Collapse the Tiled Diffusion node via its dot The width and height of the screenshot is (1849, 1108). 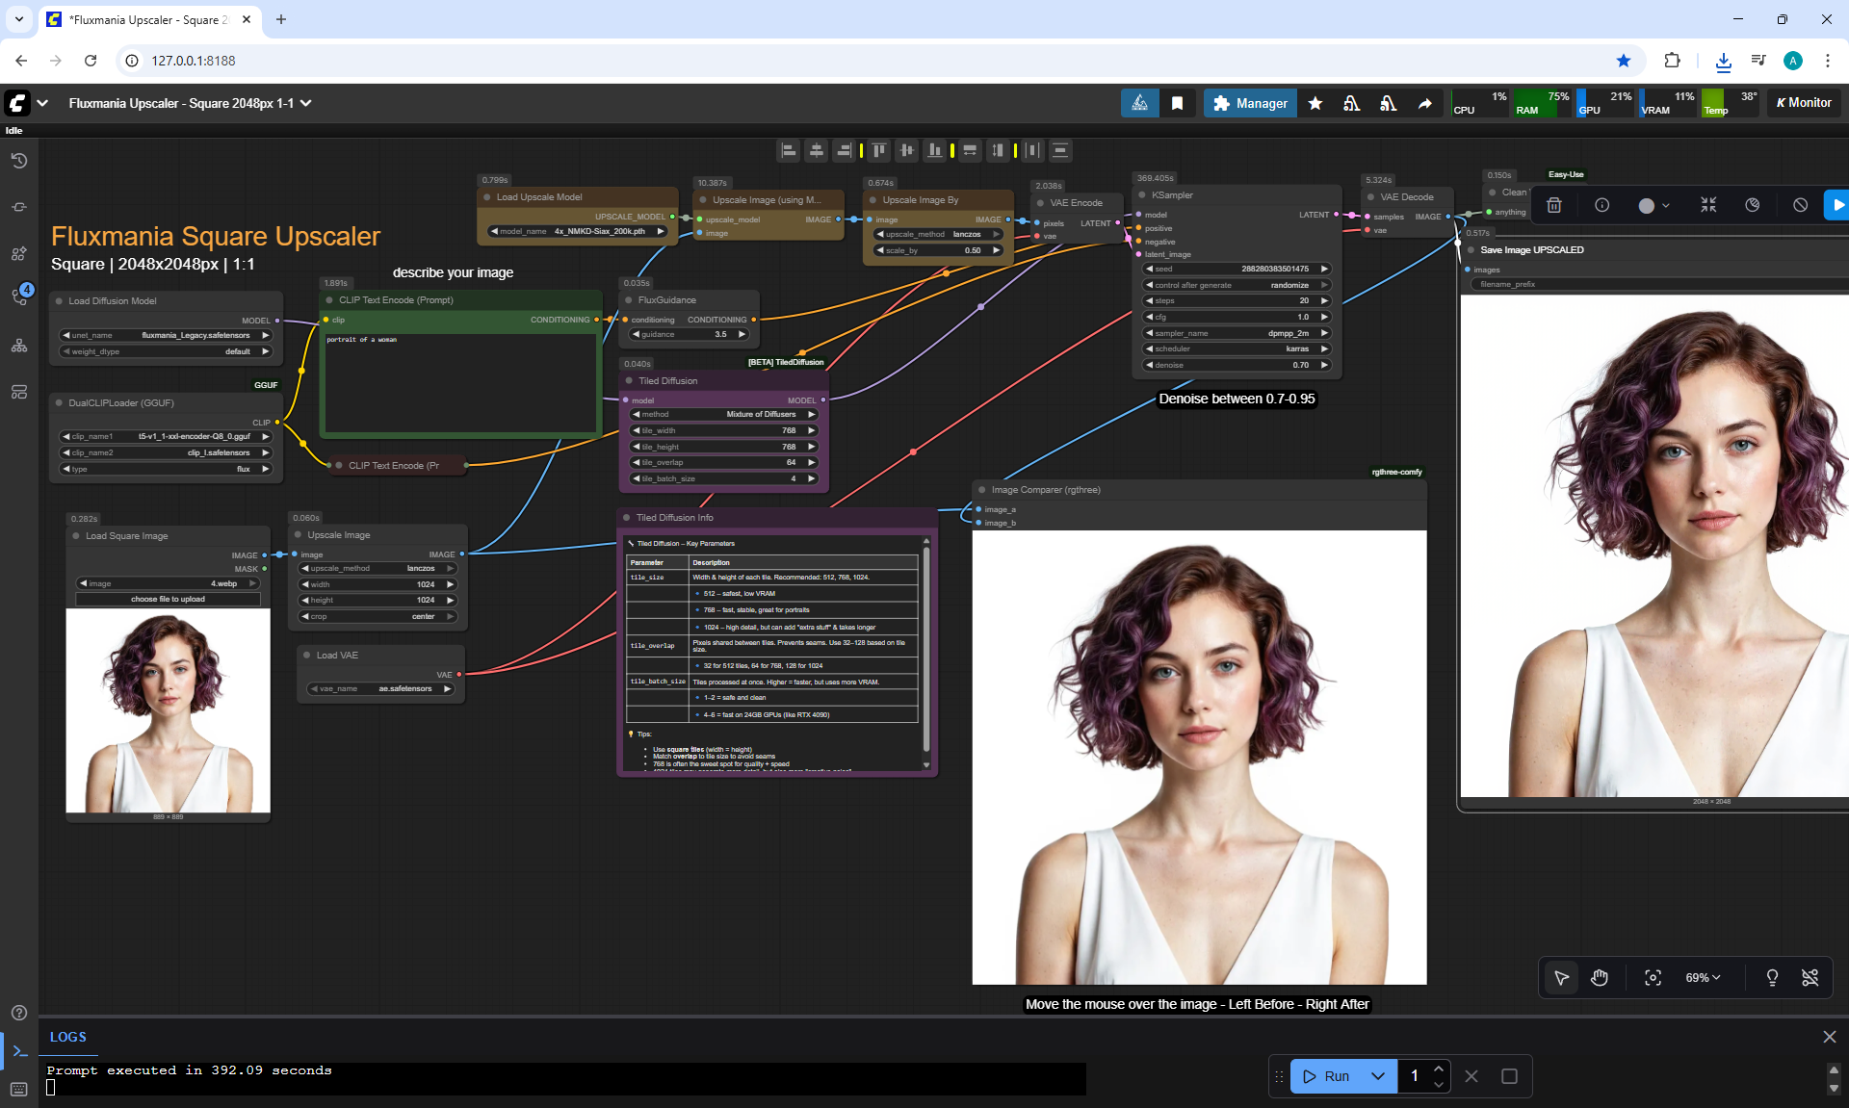point(629,381)
